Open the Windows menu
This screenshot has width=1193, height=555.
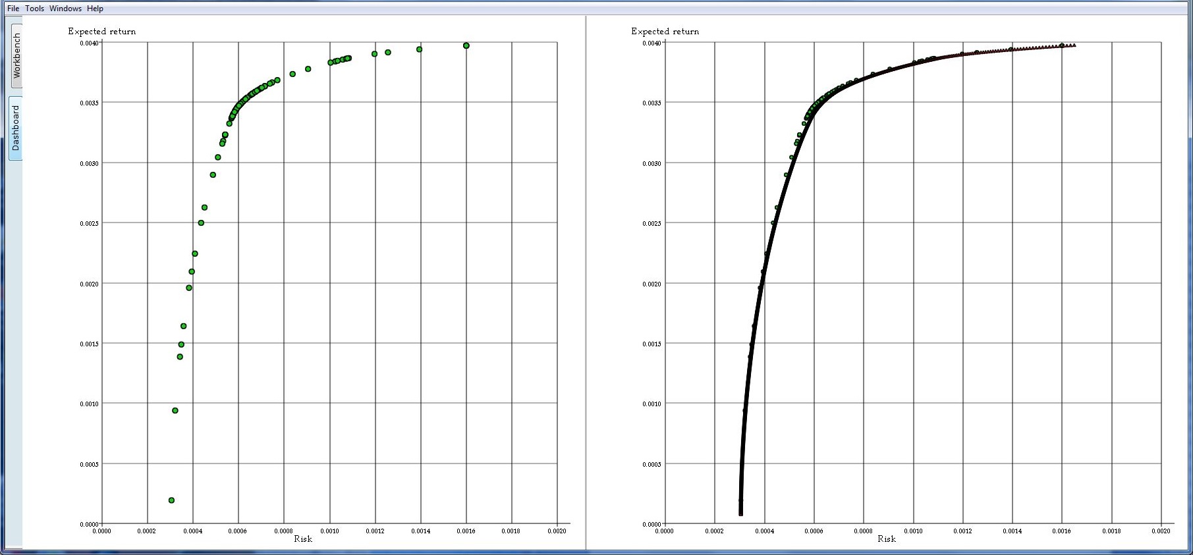click(65, 9)
